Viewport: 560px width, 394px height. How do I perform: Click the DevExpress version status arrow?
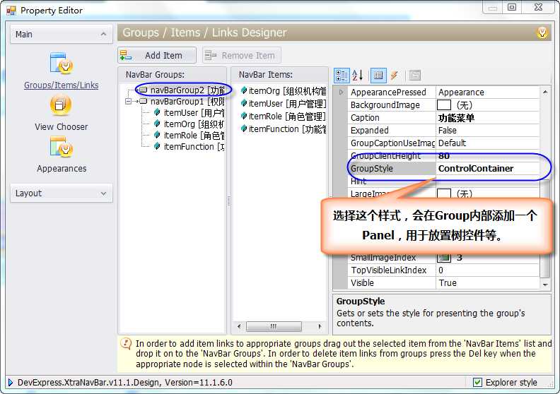pos(11,382)
